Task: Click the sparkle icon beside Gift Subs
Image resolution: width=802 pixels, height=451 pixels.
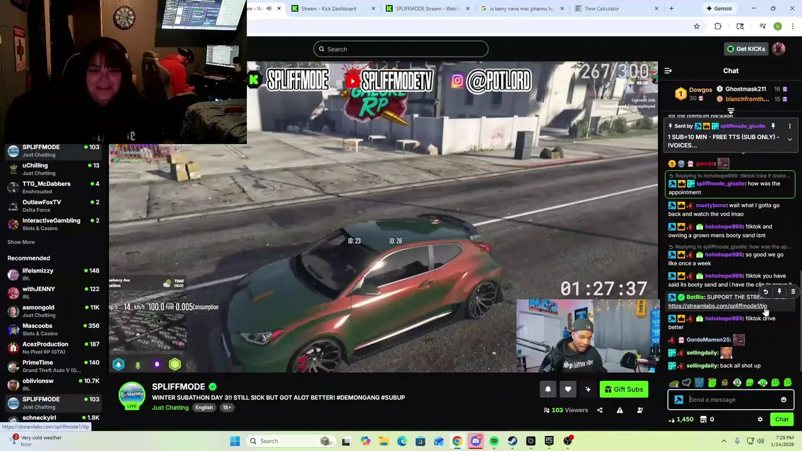Action: (x=588, y=390)
